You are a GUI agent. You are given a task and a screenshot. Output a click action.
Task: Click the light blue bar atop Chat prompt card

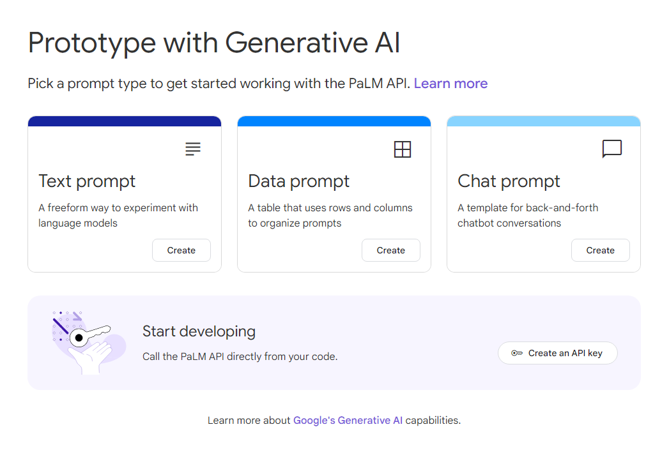[544, 121]
